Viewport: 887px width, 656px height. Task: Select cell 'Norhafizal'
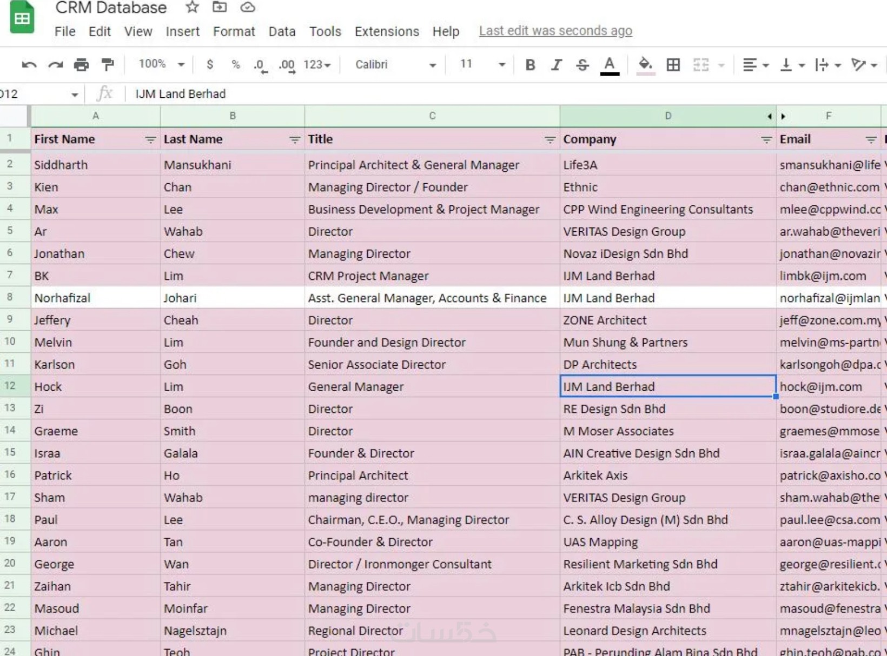pos(96,298)
